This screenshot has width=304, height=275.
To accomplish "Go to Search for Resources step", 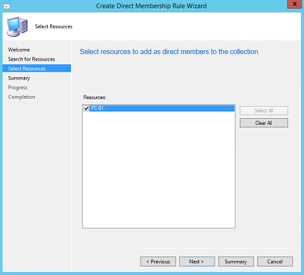I will click(x=31, y=59).
